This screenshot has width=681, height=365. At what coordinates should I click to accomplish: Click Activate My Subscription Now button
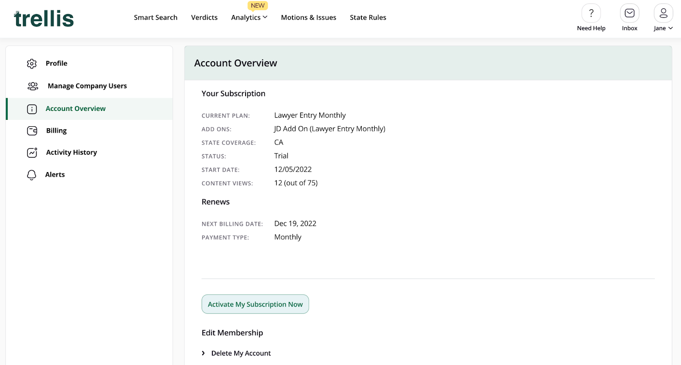click(255, 304)
